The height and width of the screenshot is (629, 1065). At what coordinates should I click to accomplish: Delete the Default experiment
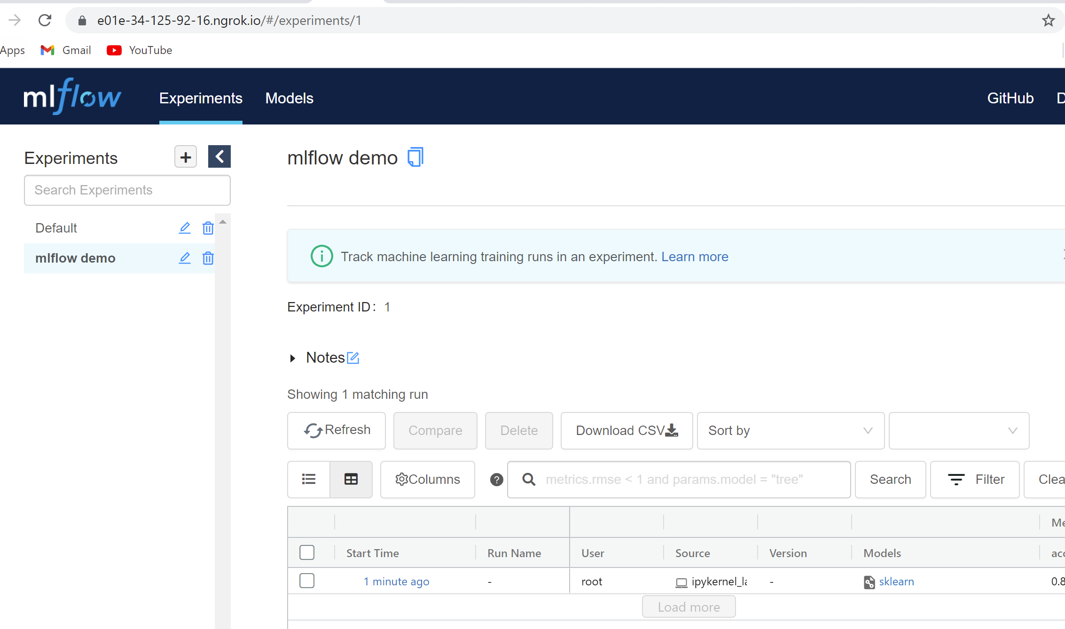coord(208,228)
